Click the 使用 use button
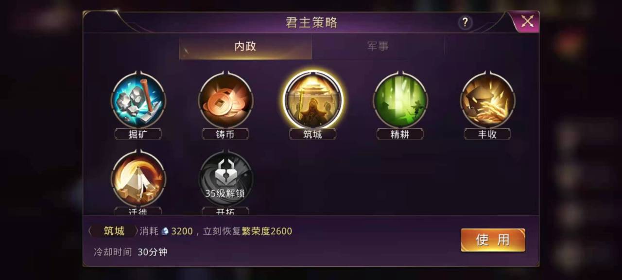 point(493,240)
